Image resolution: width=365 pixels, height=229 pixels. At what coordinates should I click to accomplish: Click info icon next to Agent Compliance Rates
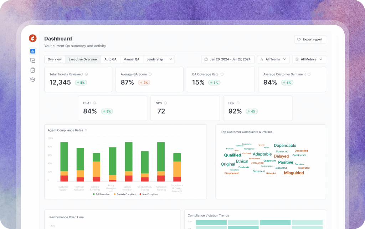[86, 130]
